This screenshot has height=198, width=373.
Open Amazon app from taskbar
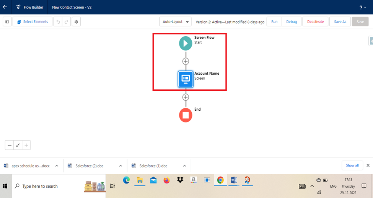point(194,180)
